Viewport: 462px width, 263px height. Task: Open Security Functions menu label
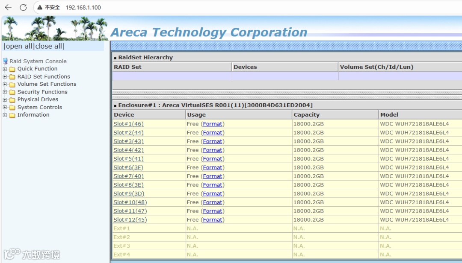pyautogui.click(x=42, y=92)
